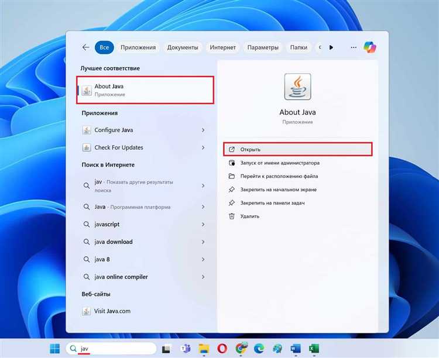Click the trash icon next to Удалить

232,216
